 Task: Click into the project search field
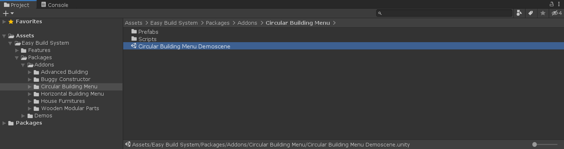click(445, 13)
